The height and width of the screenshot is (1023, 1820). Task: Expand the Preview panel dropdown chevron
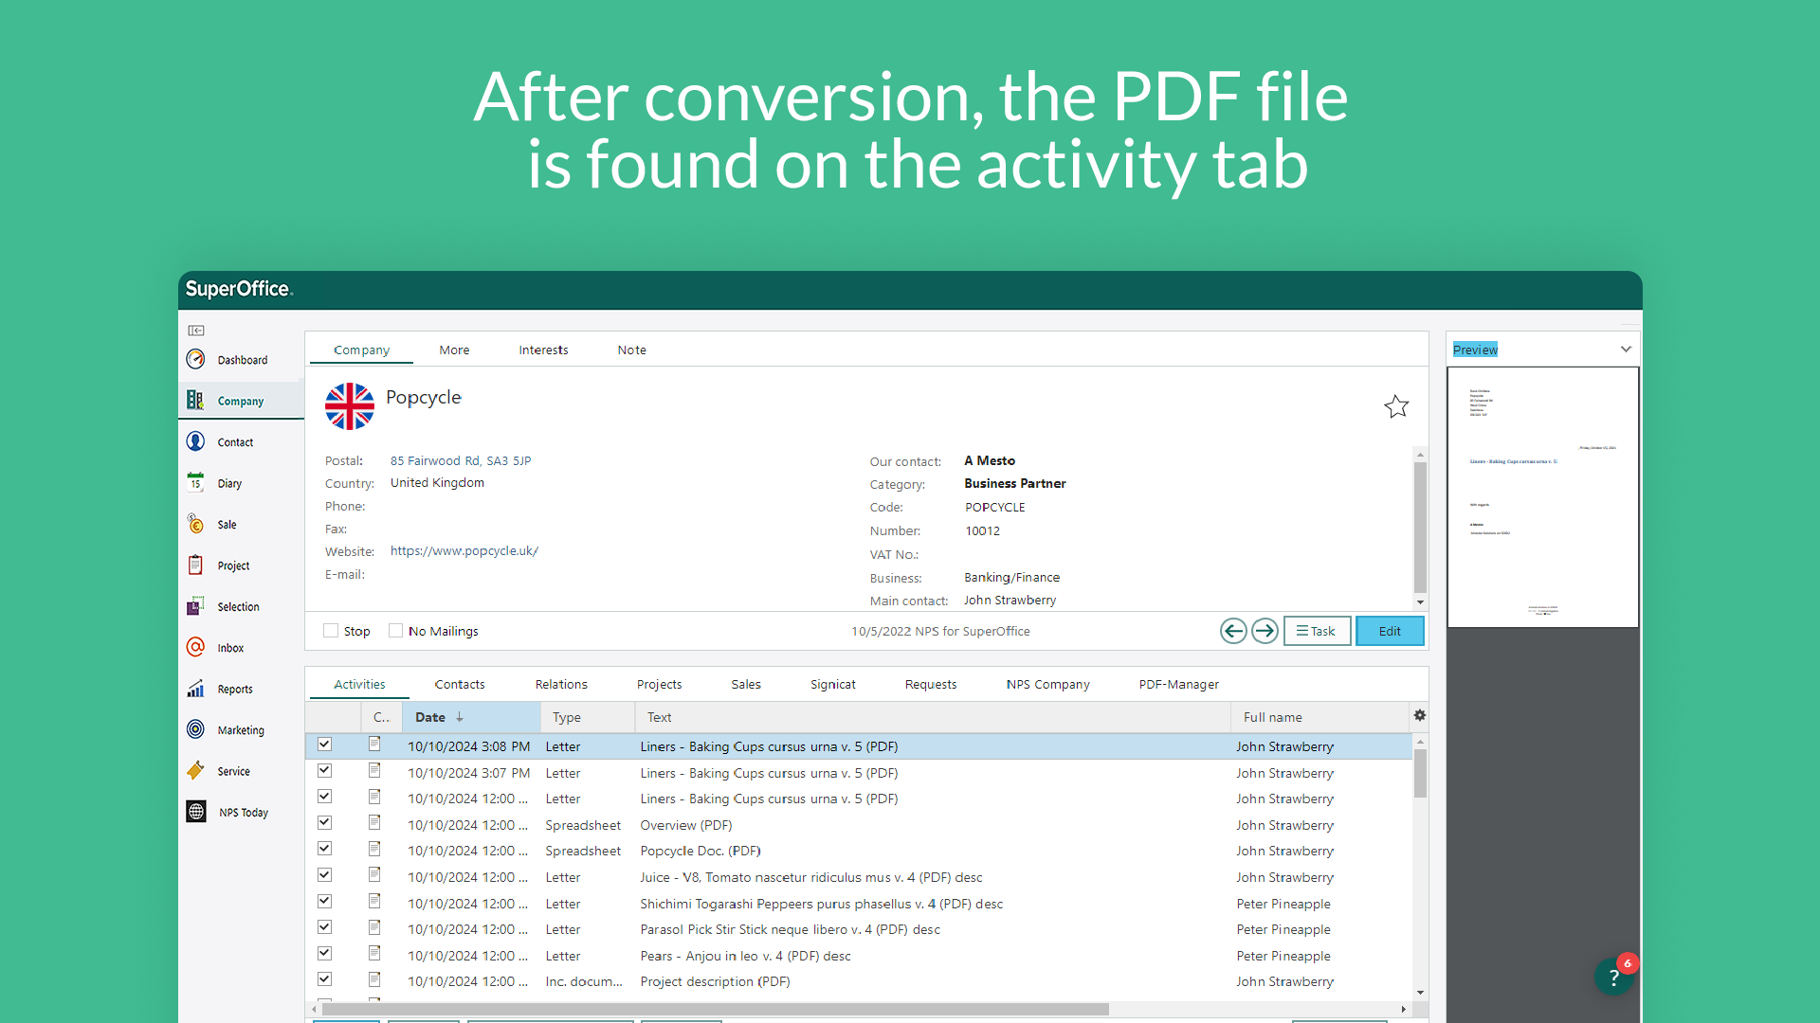(x=1626, y=350)
